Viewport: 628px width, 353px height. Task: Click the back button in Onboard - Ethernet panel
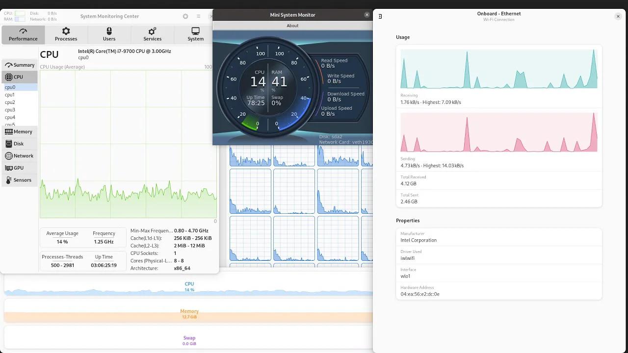pyautogui.click(x=380, y=16)
